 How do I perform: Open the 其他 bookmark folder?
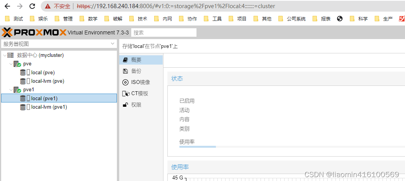[x=262, y=19]
